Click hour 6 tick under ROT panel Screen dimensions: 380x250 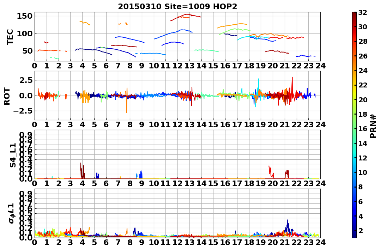(x=106, y=125)
